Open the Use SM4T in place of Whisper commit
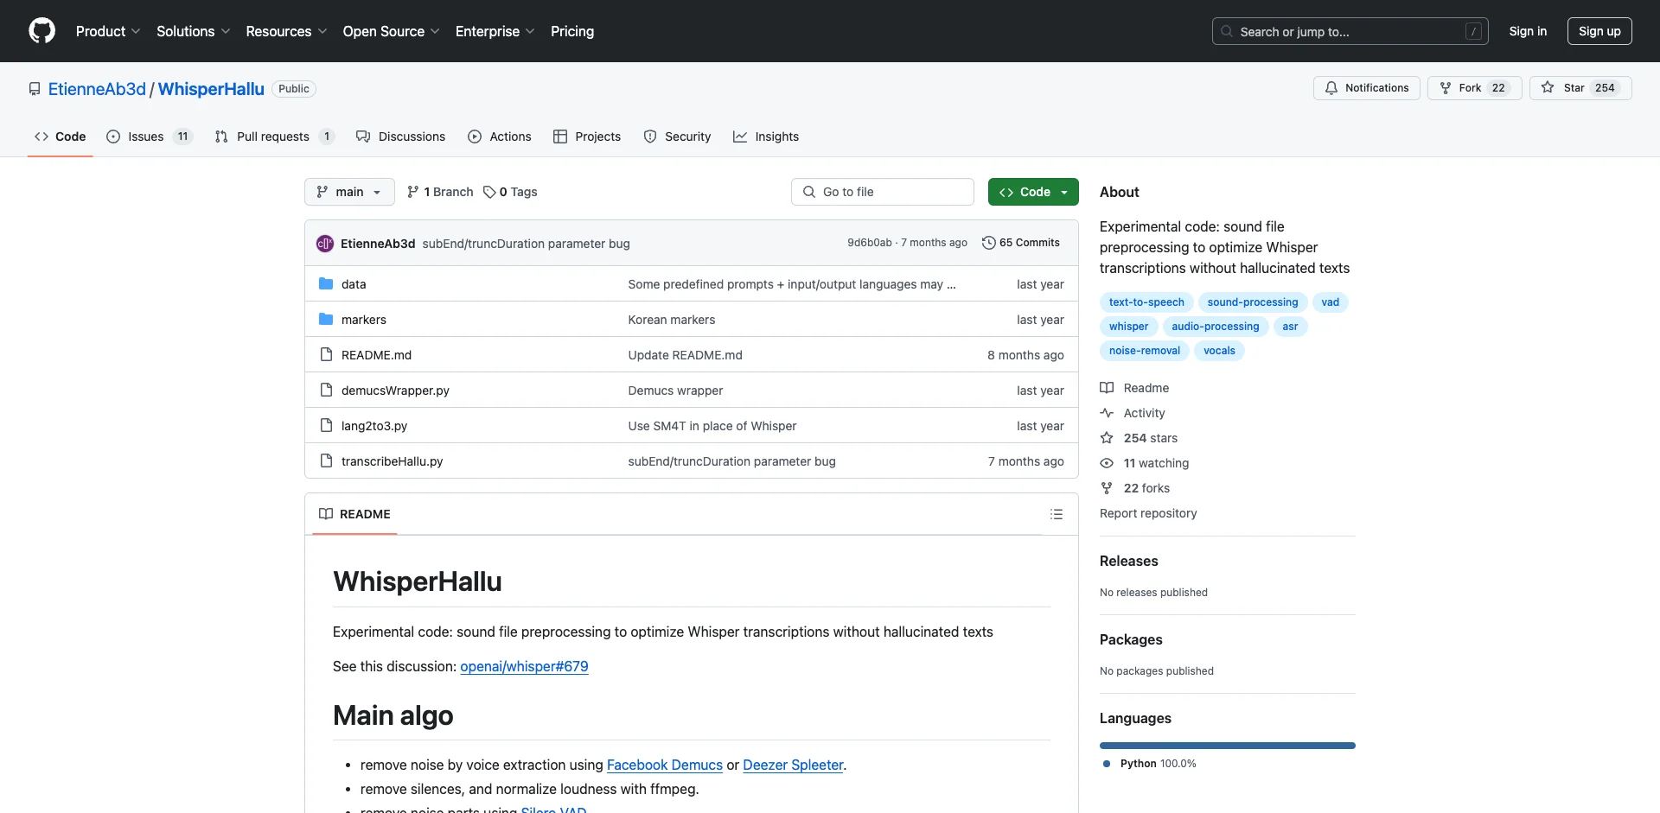Screen dimensions: 1660x813 pos(712,426)
